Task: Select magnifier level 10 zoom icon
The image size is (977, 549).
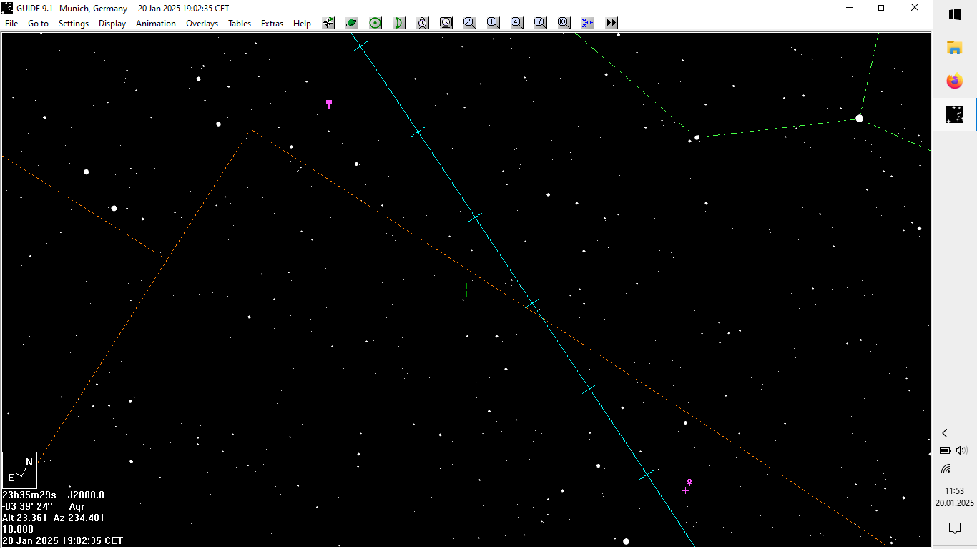Action: point(564,23)
